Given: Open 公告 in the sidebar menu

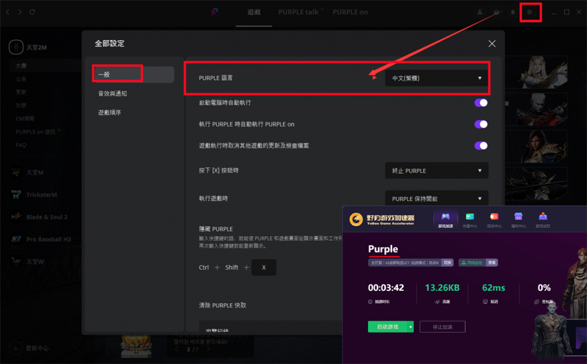Looking at the screenshot, I should click(21, 79).
